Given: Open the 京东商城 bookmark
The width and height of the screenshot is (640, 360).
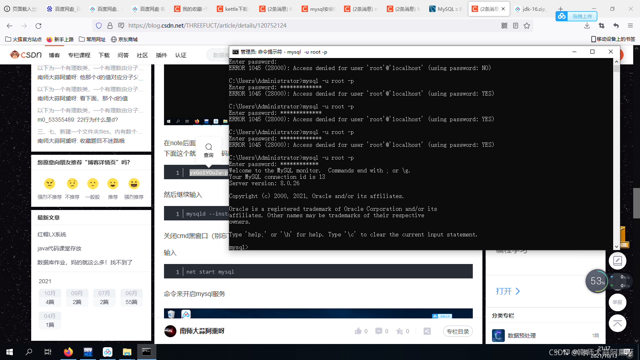Looking at the screenshot, I should point(124,39).
